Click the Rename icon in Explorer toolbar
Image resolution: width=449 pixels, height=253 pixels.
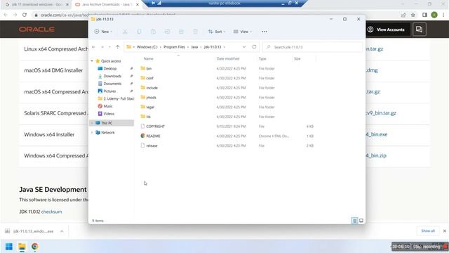pyautogui.click(x=167, y=32)
